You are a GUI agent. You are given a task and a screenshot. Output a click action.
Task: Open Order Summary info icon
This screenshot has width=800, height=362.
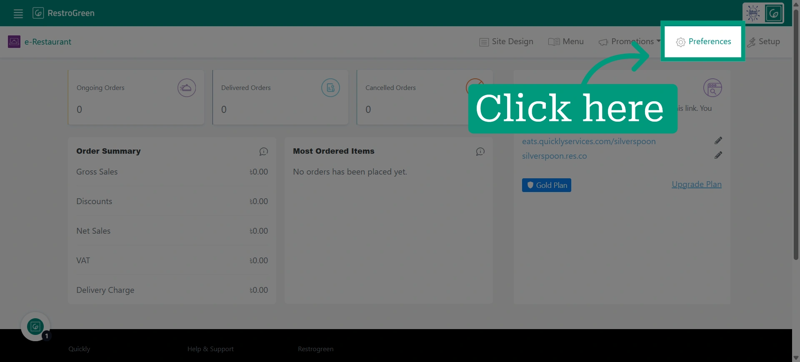click(264, 152)
